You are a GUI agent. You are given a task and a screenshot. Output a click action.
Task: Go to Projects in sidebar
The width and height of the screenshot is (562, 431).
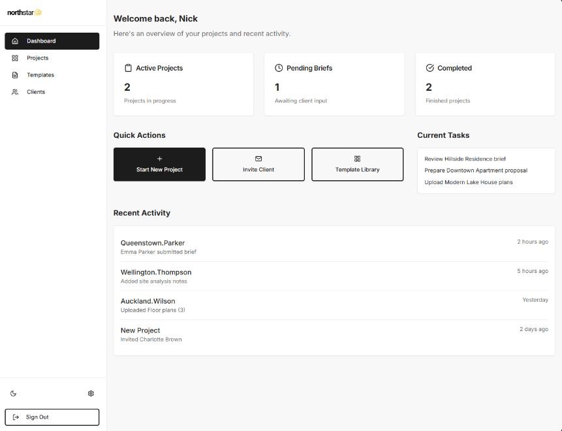click(x=52, y=58)
